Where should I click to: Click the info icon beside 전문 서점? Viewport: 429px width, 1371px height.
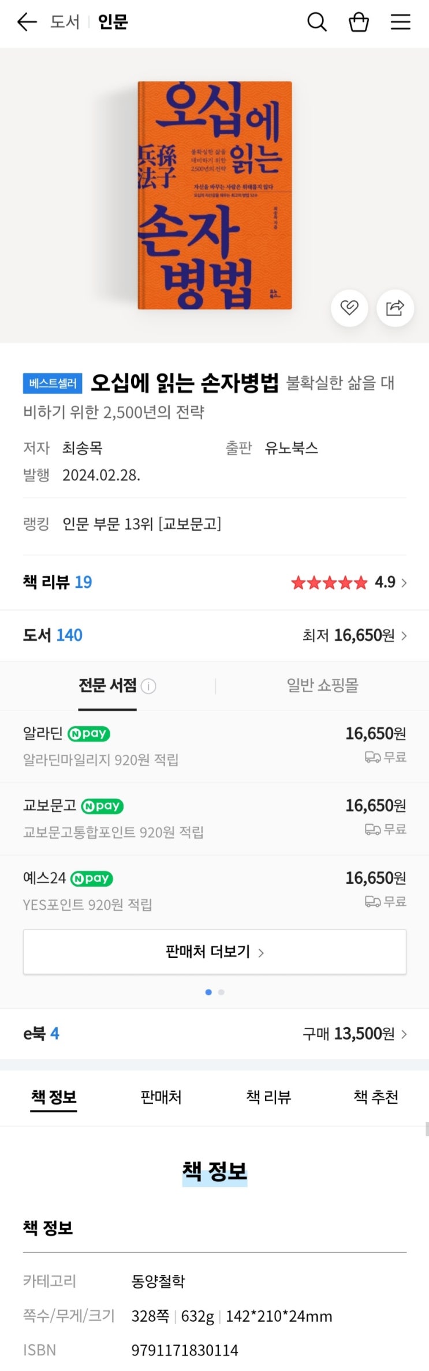pyautogui.click(x=148, y=686)
